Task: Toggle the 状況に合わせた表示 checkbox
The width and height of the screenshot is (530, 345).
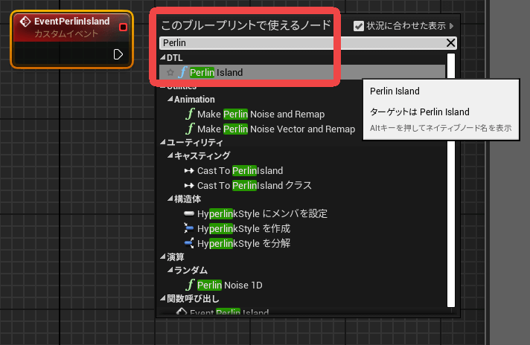Action: click(359, 26)
